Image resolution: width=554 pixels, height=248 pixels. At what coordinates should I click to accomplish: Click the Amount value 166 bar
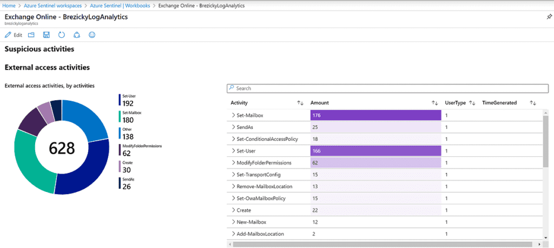point(376,151)
